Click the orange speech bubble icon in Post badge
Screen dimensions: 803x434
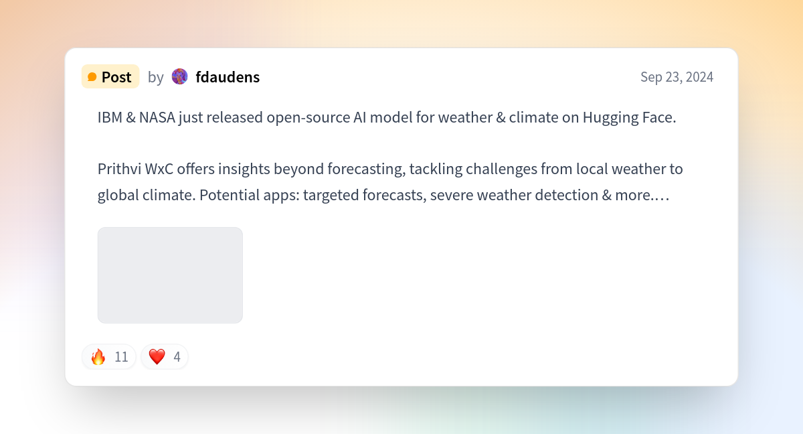coord(92,77)
